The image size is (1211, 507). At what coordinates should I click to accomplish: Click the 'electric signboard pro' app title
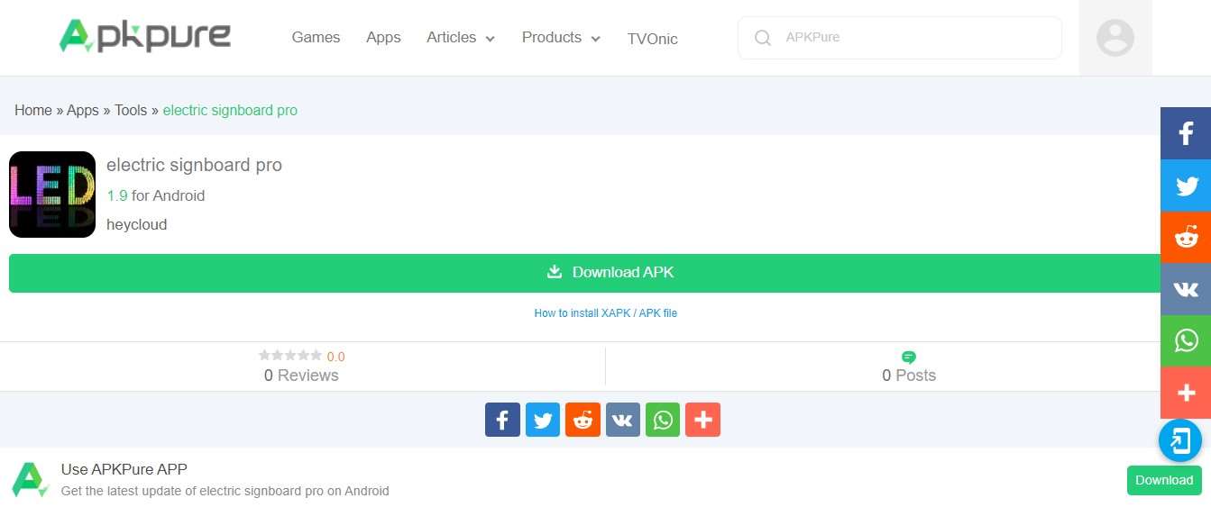pyautogui.click(x=194, y=165)
